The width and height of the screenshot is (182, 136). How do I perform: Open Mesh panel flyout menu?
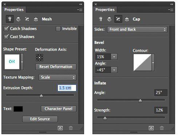pos(80,10)
